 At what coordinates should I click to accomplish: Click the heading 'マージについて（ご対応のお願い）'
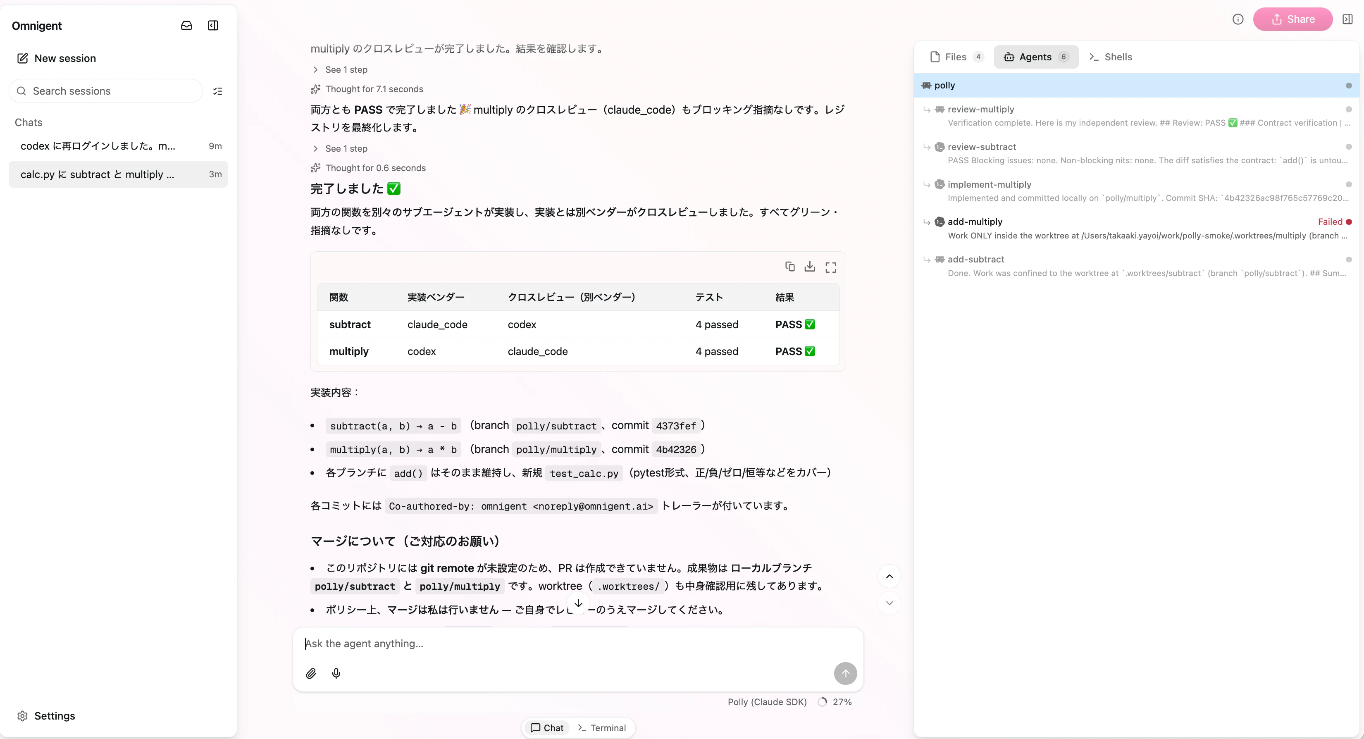tap(405, 541)
